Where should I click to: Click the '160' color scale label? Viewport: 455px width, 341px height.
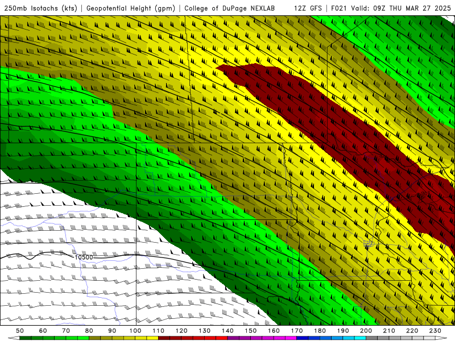tap(274, 331)
